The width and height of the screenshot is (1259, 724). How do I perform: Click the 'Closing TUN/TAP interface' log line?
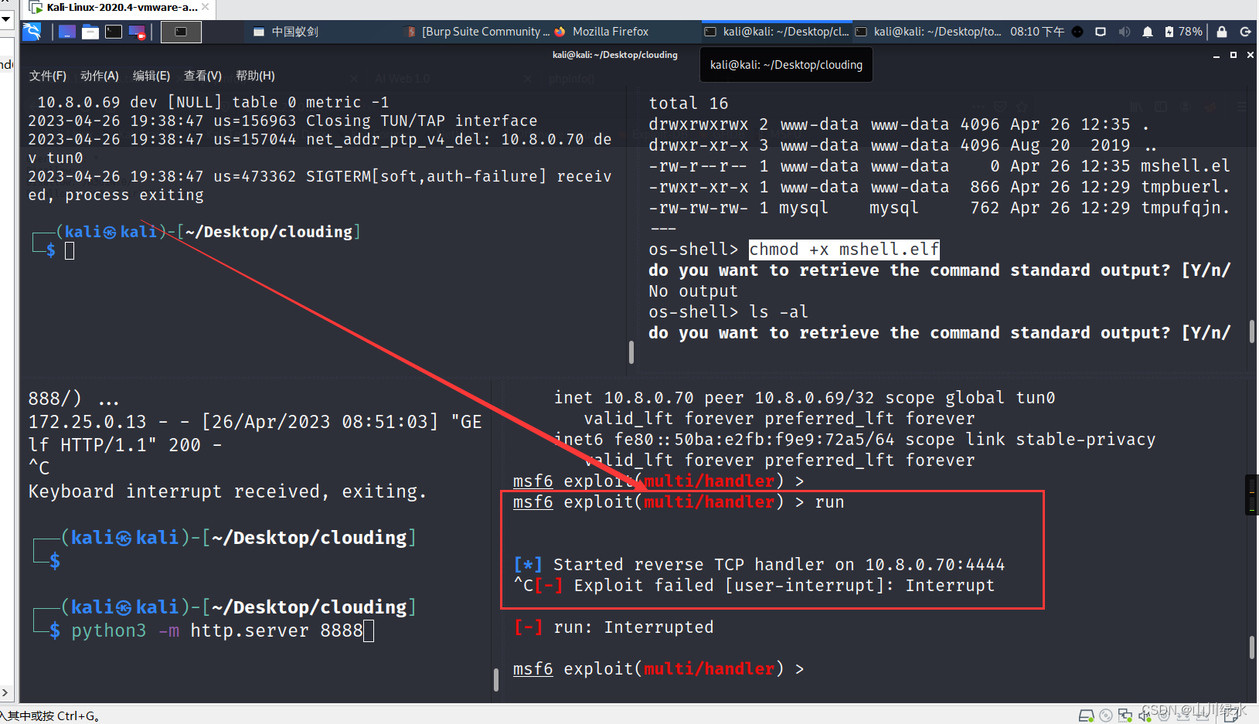click(x=282, y=121)
